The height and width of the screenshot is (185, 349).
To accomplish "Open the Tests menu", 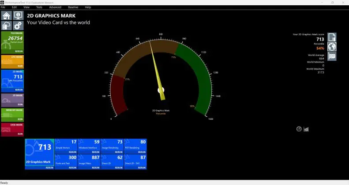I will pos(39,7).
